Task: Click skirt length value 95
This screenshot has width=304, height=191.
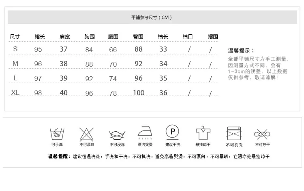Action: [x=38, y=49]
